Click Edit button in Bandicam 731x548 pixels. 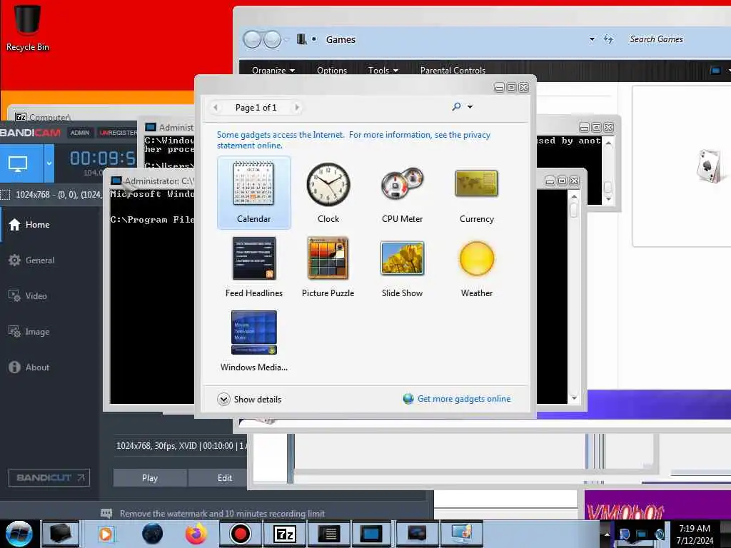[x=225, y=477]
